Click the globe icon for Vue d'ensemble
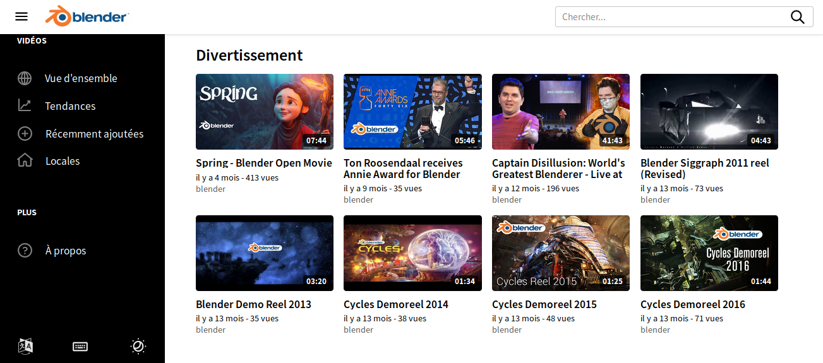Viewport: 823px width, 363px height. [25, 78]
